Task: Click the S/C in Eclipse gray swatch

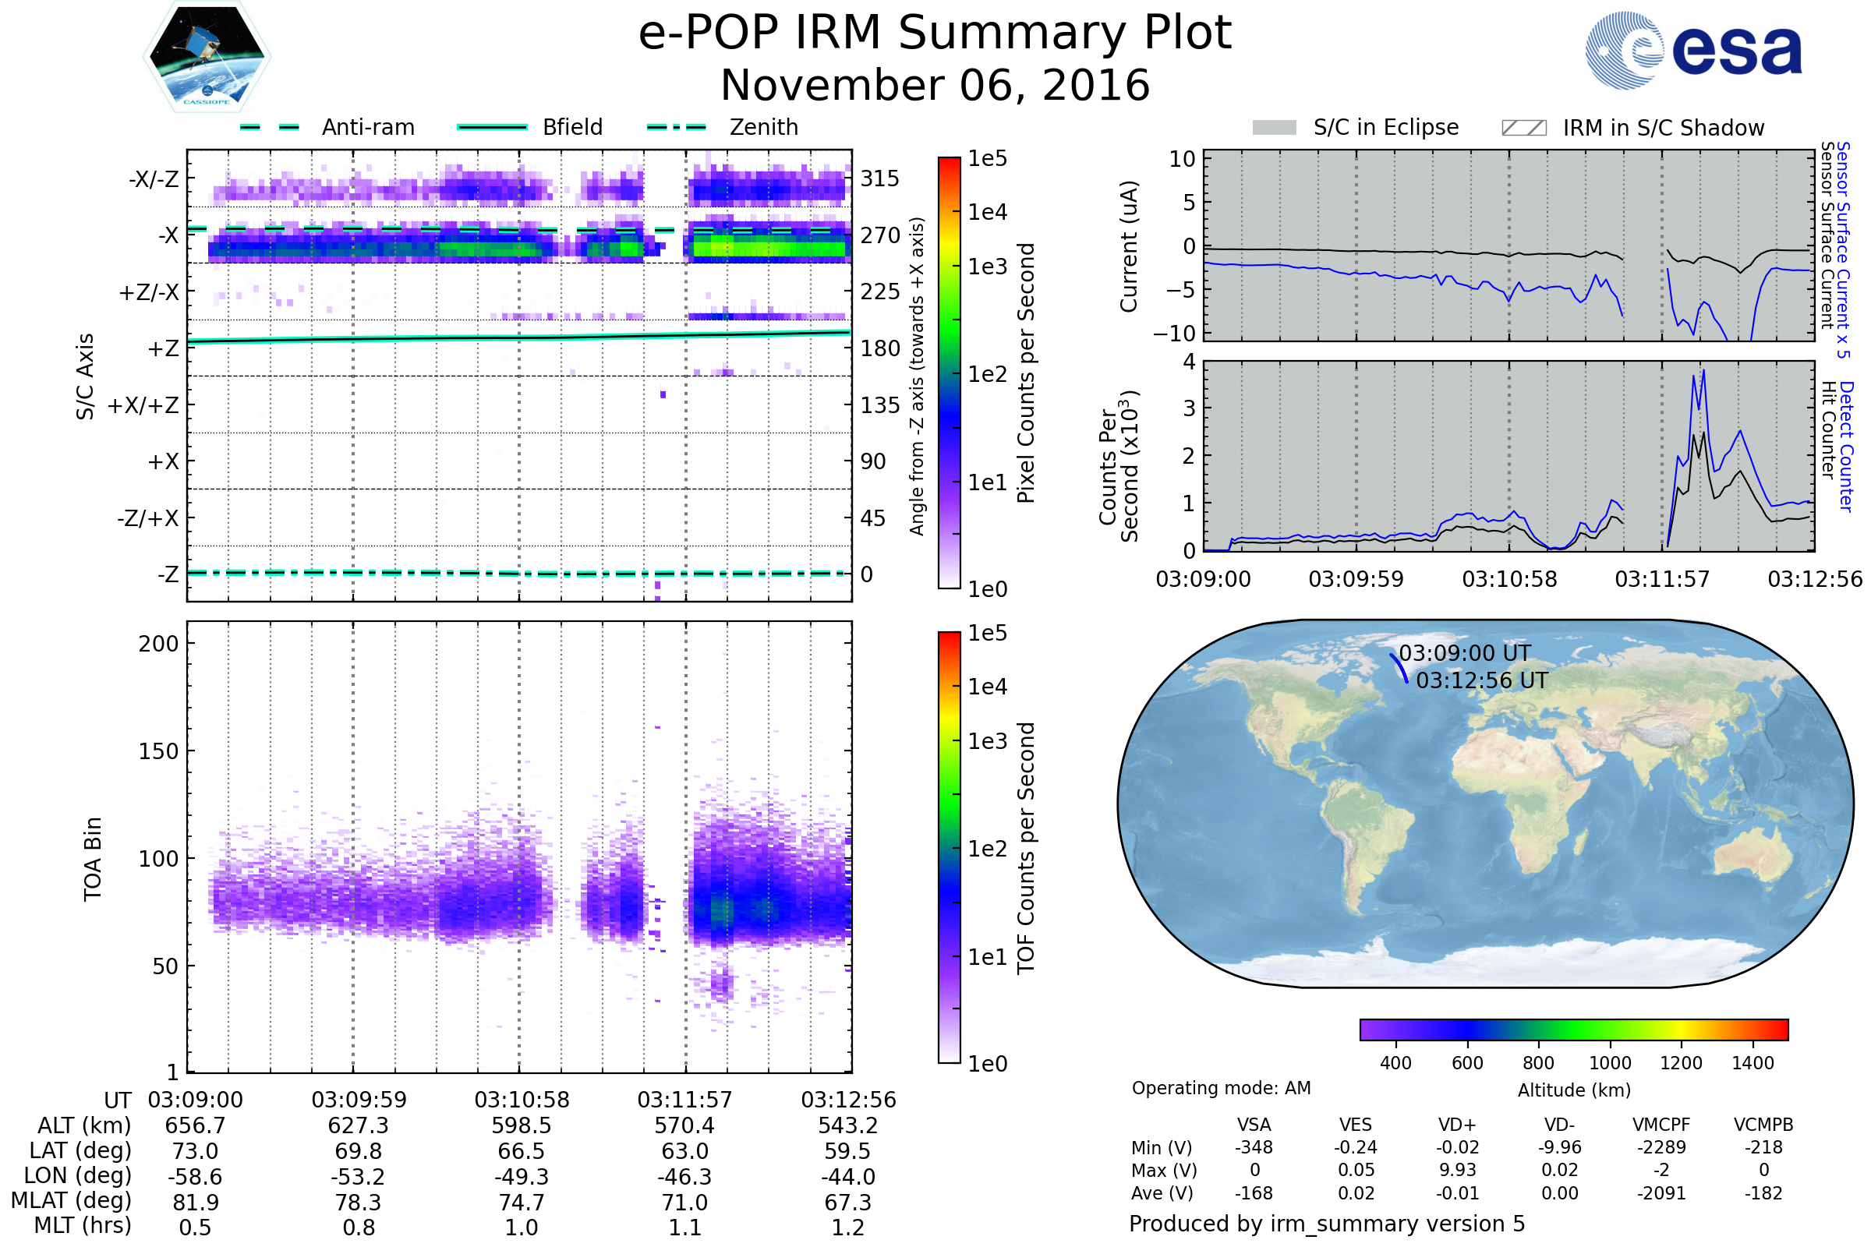Action: [x=1275, y=128]
